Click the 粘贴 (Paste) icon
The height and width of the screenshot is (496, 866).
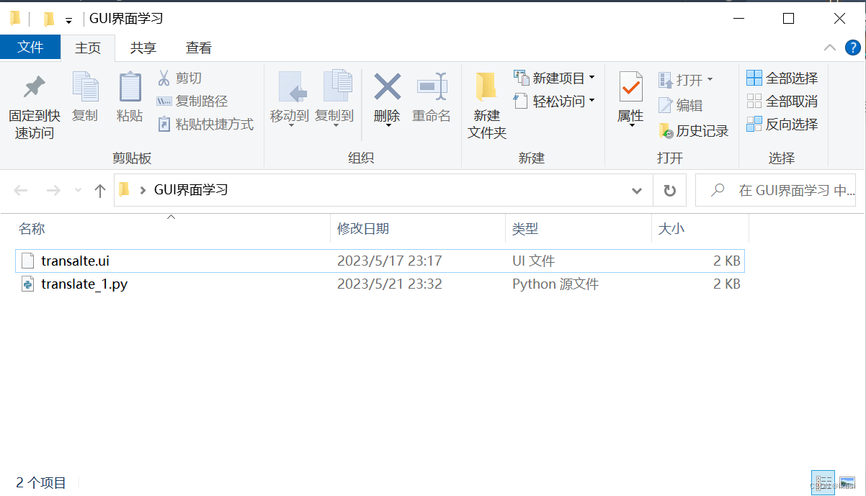point(130,101)
